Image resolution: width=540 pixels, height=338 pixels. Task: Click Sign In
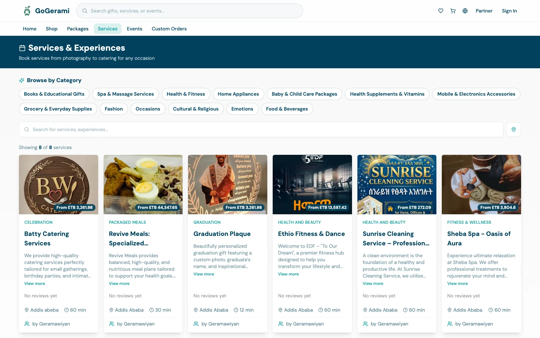(509, 11)
